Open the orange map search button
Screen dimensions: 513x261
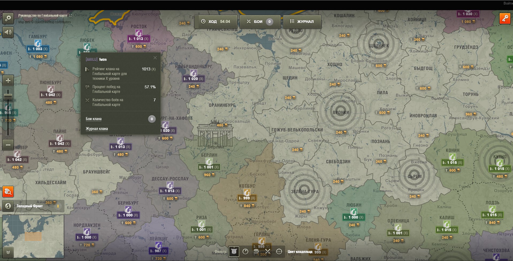pos(8,192)
